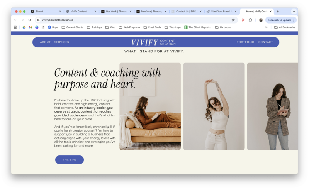Viewport: 309px width, 189px height.
Task: Open the Current Clients bookmark folder
Action: (72, 27)
